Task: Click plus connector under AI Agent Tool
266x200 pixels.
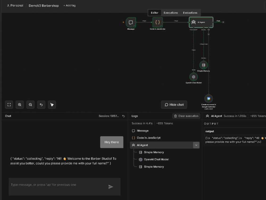Action: 209,34
